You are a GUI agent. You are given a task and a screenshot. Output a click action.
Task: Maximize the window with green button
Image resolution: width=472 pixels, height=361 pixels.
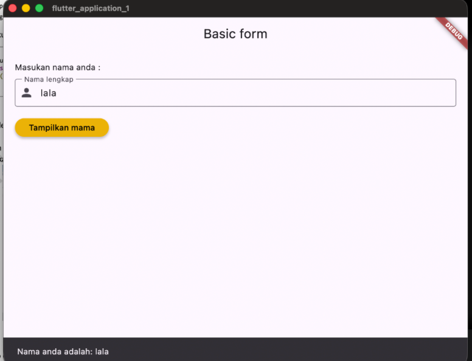[39, 8]
